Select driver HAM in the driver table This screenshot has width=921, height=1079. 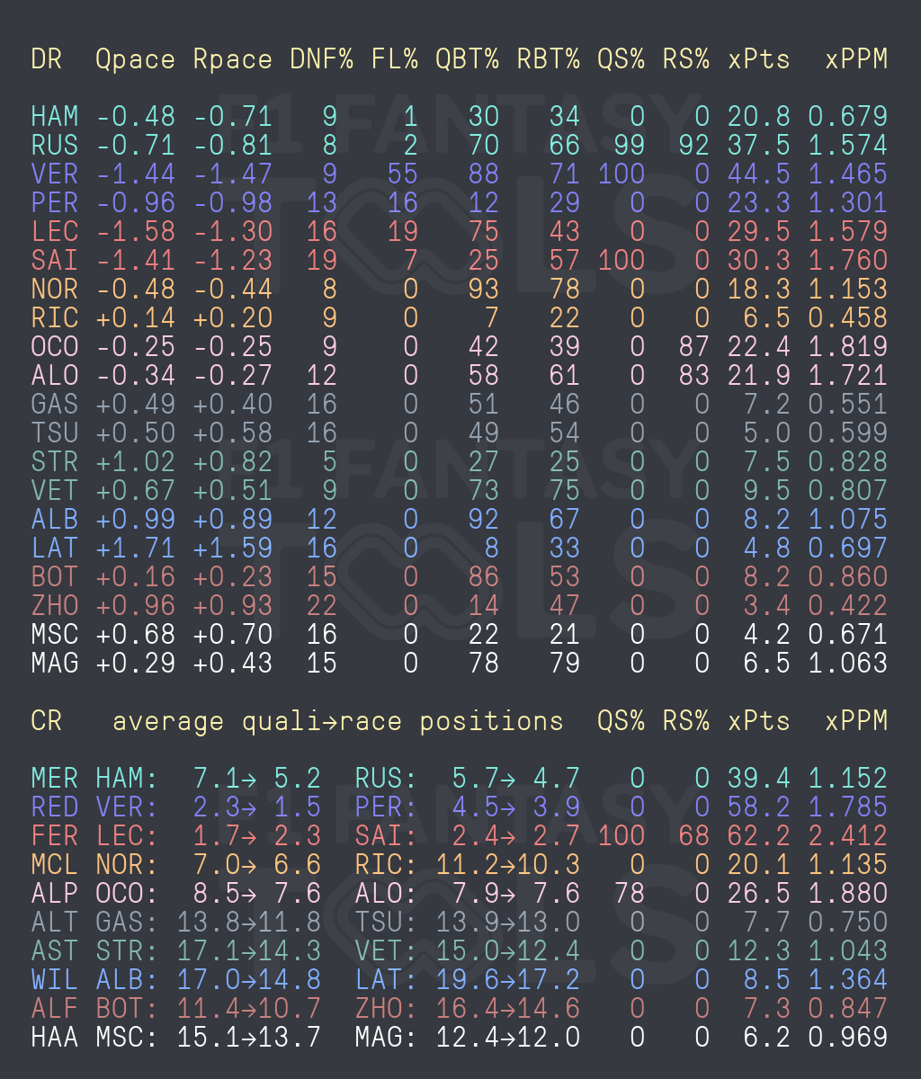point(54,116)
